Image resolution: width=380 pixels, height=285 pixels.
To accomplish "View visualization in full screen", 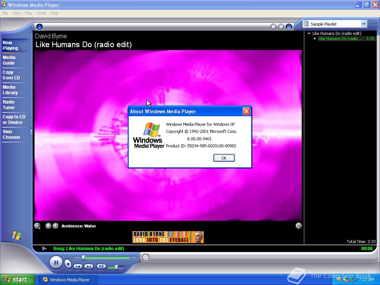I will pyautogui.click(x=299, y=226).
